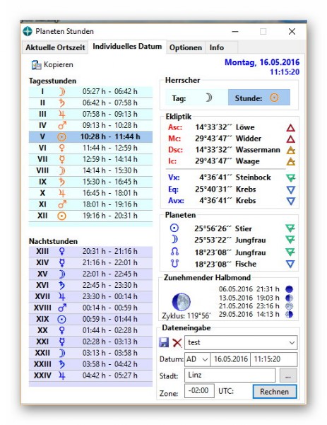
Task: Click the orange triangle beside Dsc Wassermann
Action: (291, 150)
